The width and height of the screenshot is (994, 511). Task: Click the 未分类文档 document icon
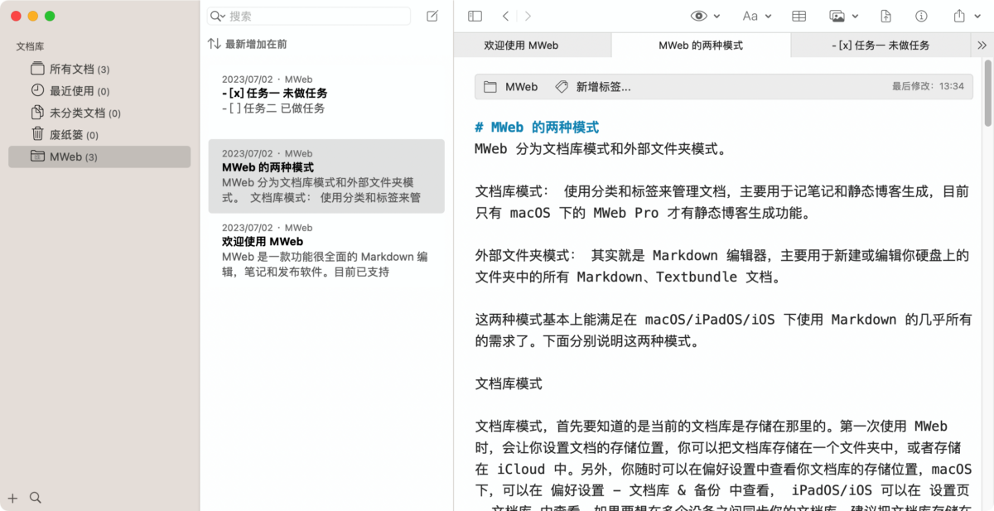coord(37,112)
